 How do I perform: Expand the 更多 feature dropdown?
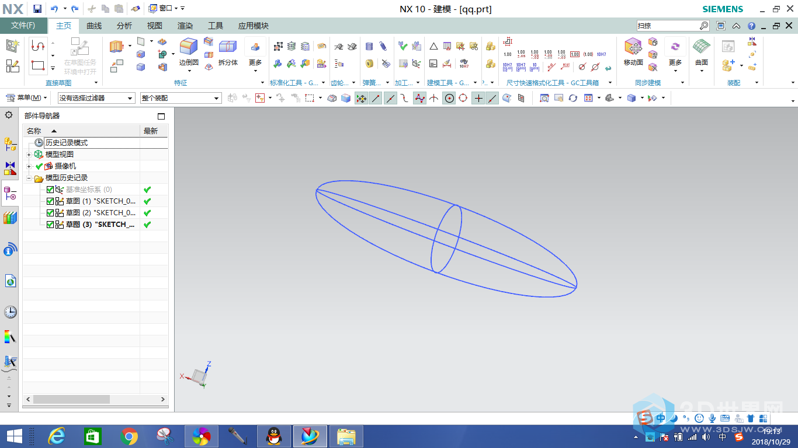coord(255,57)
